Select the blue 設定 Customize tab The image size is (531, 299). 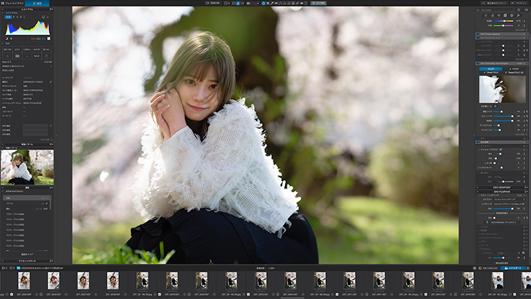[x=37, y=3]
